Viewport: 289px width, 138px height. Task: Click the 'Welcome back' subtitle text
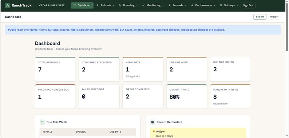tap(68, 49)
